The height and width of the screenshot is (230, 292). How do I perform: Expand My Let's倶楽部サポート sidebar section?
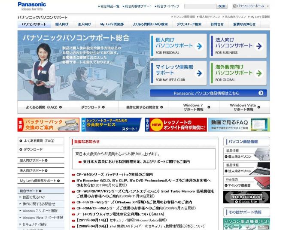click(41, 181)
